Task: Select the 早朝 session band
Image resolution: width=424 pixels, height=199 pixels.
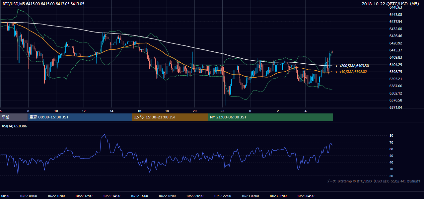Action: point(14,117)
